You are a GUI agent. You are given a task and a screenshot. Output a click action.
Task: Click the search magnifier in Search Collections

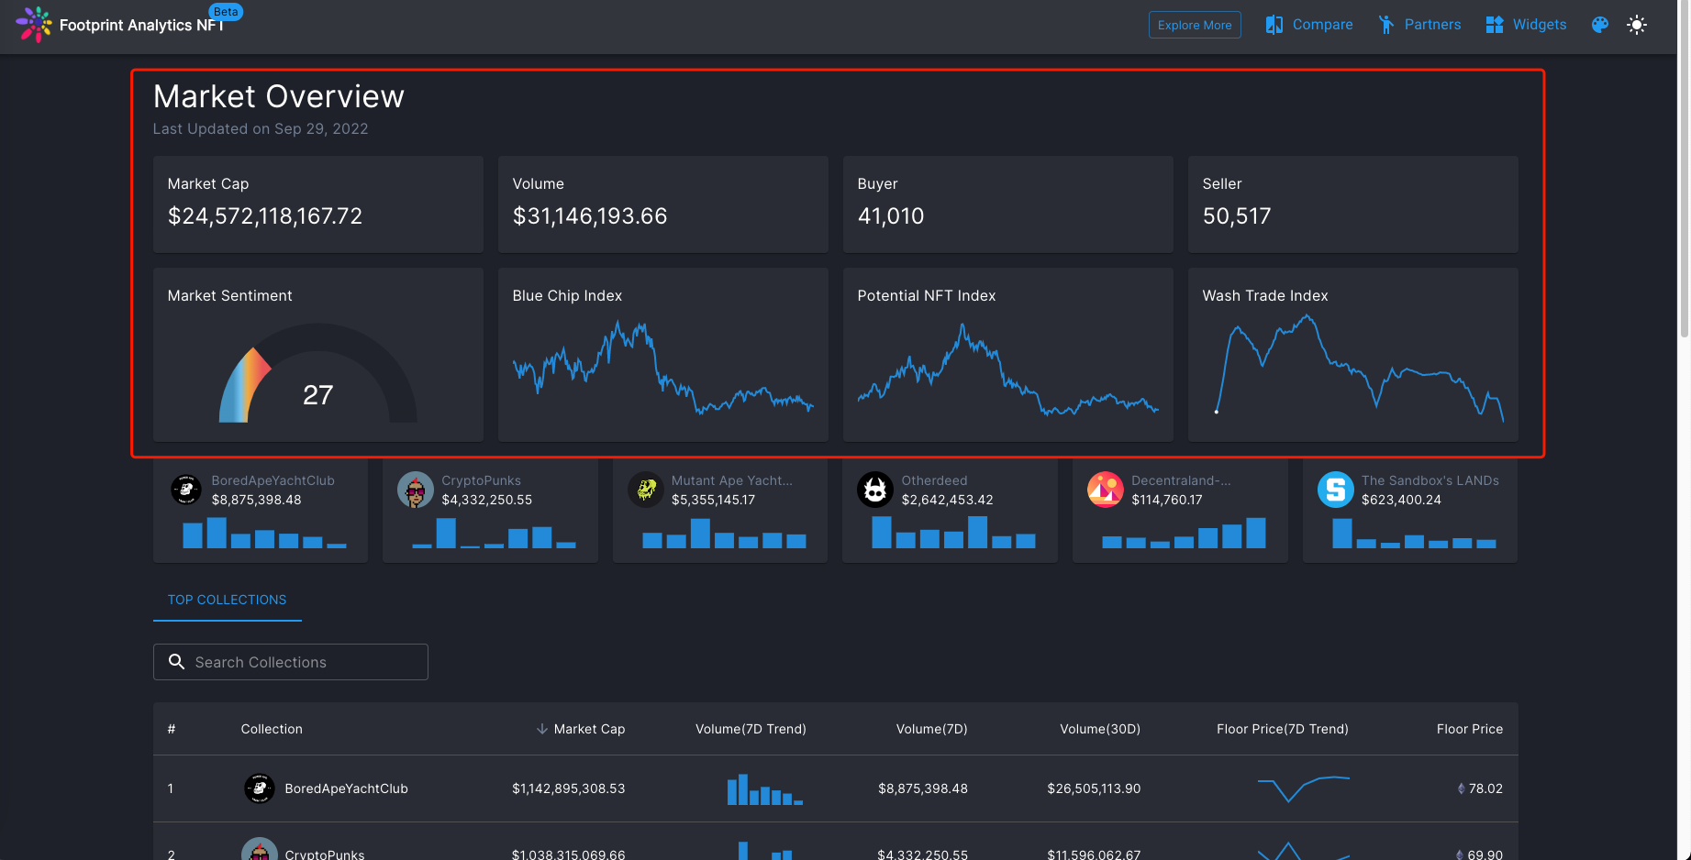pos(176,661)
